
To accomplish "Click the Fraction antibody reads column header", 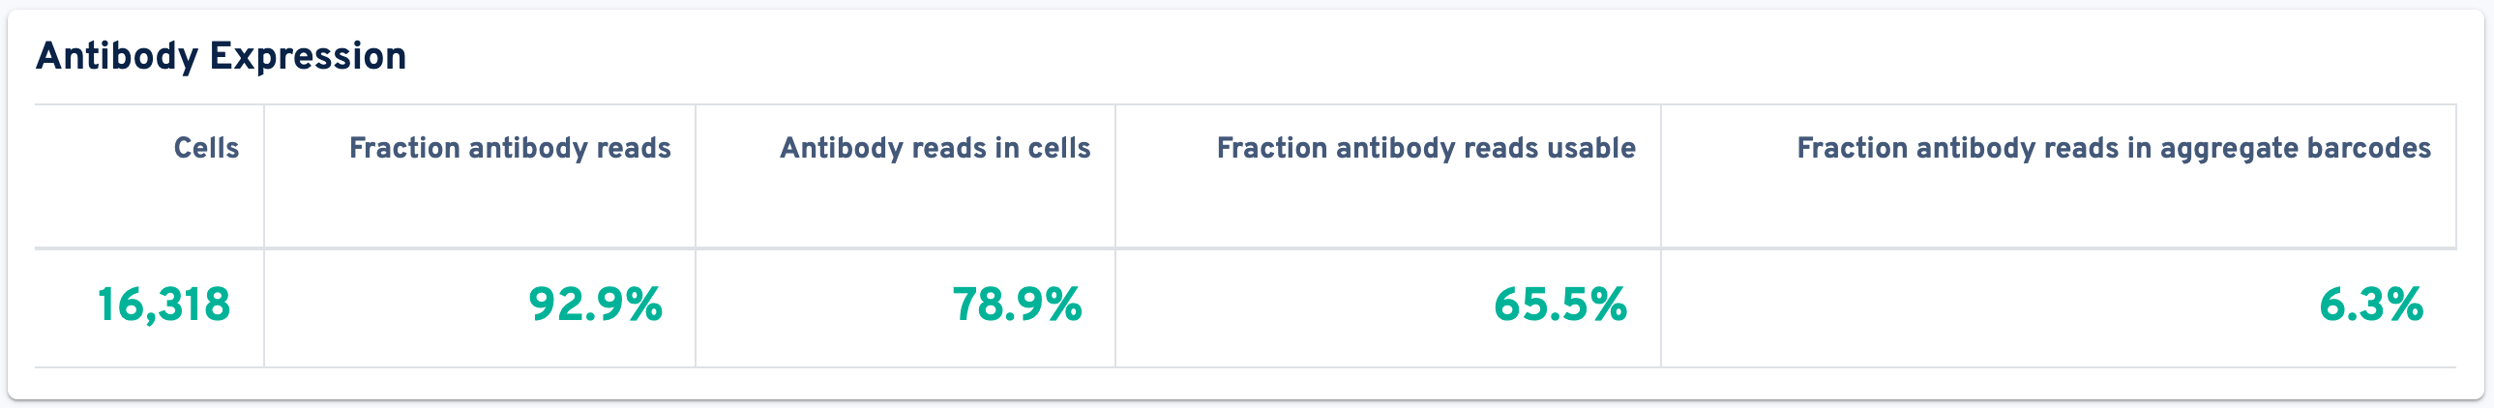I will click(509, 148).
